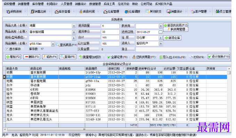Open the 系统工具 menu

coord(109,4)
